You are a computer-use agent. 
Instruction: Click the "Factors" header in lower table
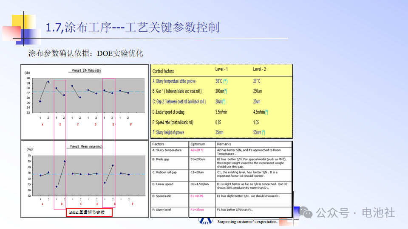(x=158, y=144)
